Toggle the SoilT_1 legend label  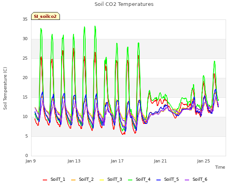(x=58, y=179)
